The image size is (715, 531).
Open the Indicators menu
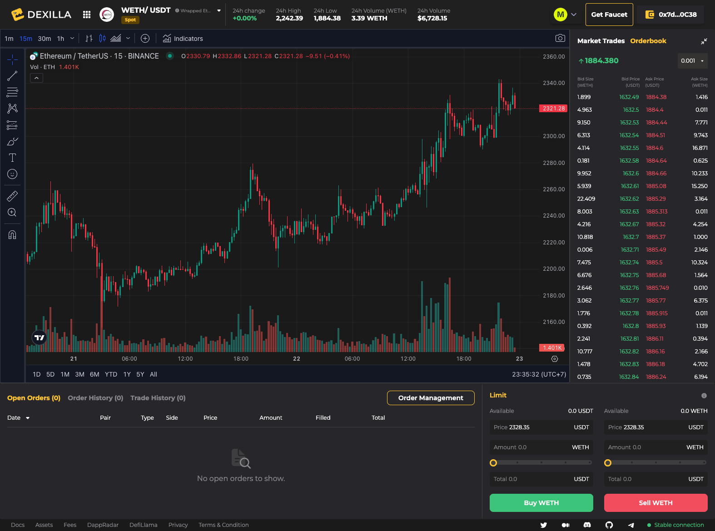point(183,39)
